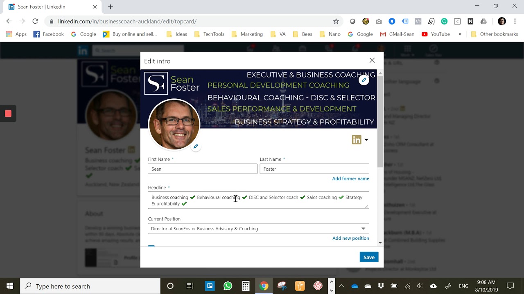
Task: Edit profile photo pencil icon
Action: point(196,146)
